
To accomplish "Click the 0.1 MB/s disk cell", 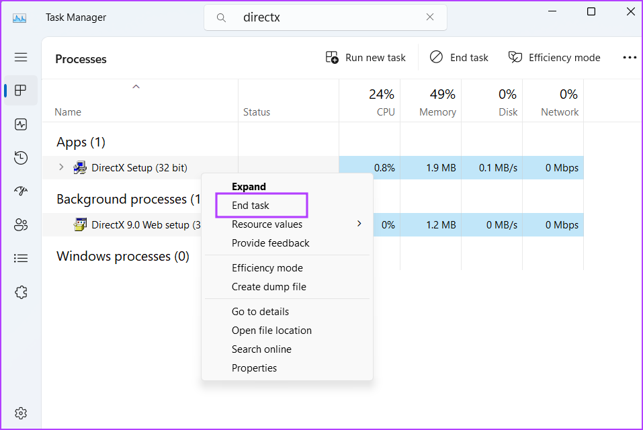I will click(x=492, y=168).
